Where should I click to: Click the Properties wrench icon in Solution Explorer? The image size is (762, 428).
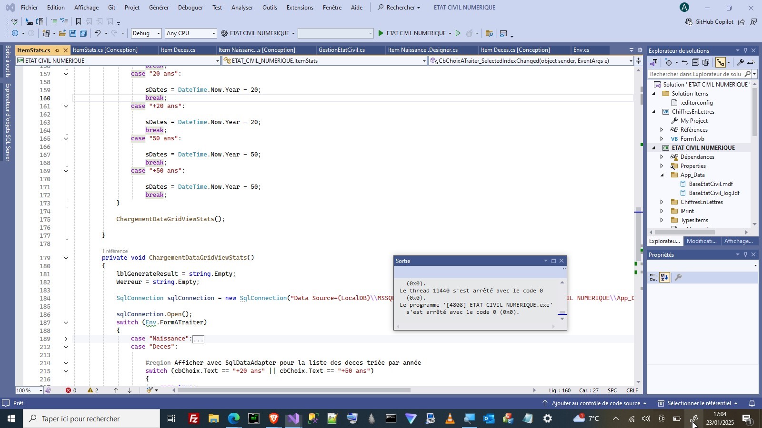pyautogui.click(x=740, y=62)
